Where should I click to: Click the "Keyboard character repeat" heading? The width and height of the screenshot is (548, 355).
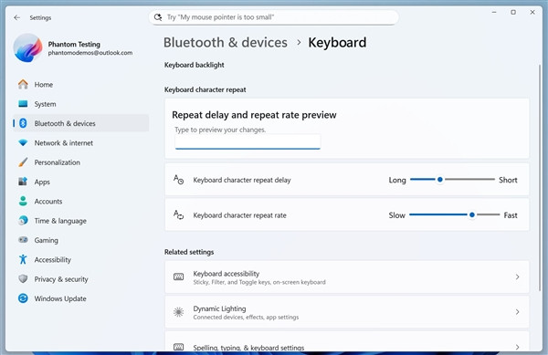pos(205,89)
